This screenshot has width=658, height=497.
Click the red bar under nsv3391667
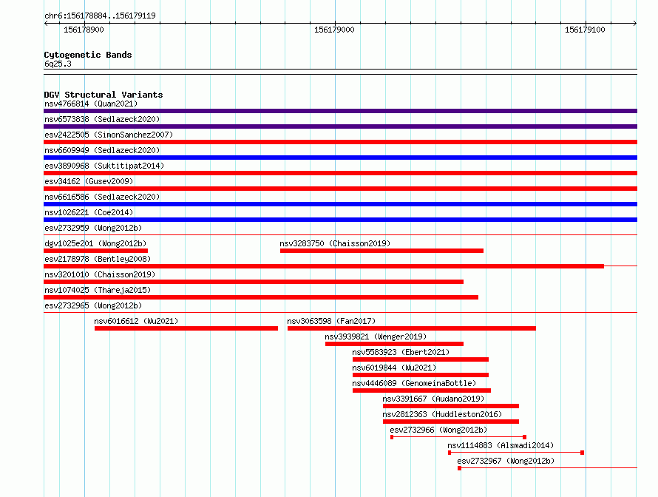451,406
